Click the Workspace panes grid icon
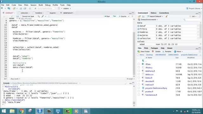Viewport: 203px width, 114px height. pyautogui.click(x=59, y=9)
